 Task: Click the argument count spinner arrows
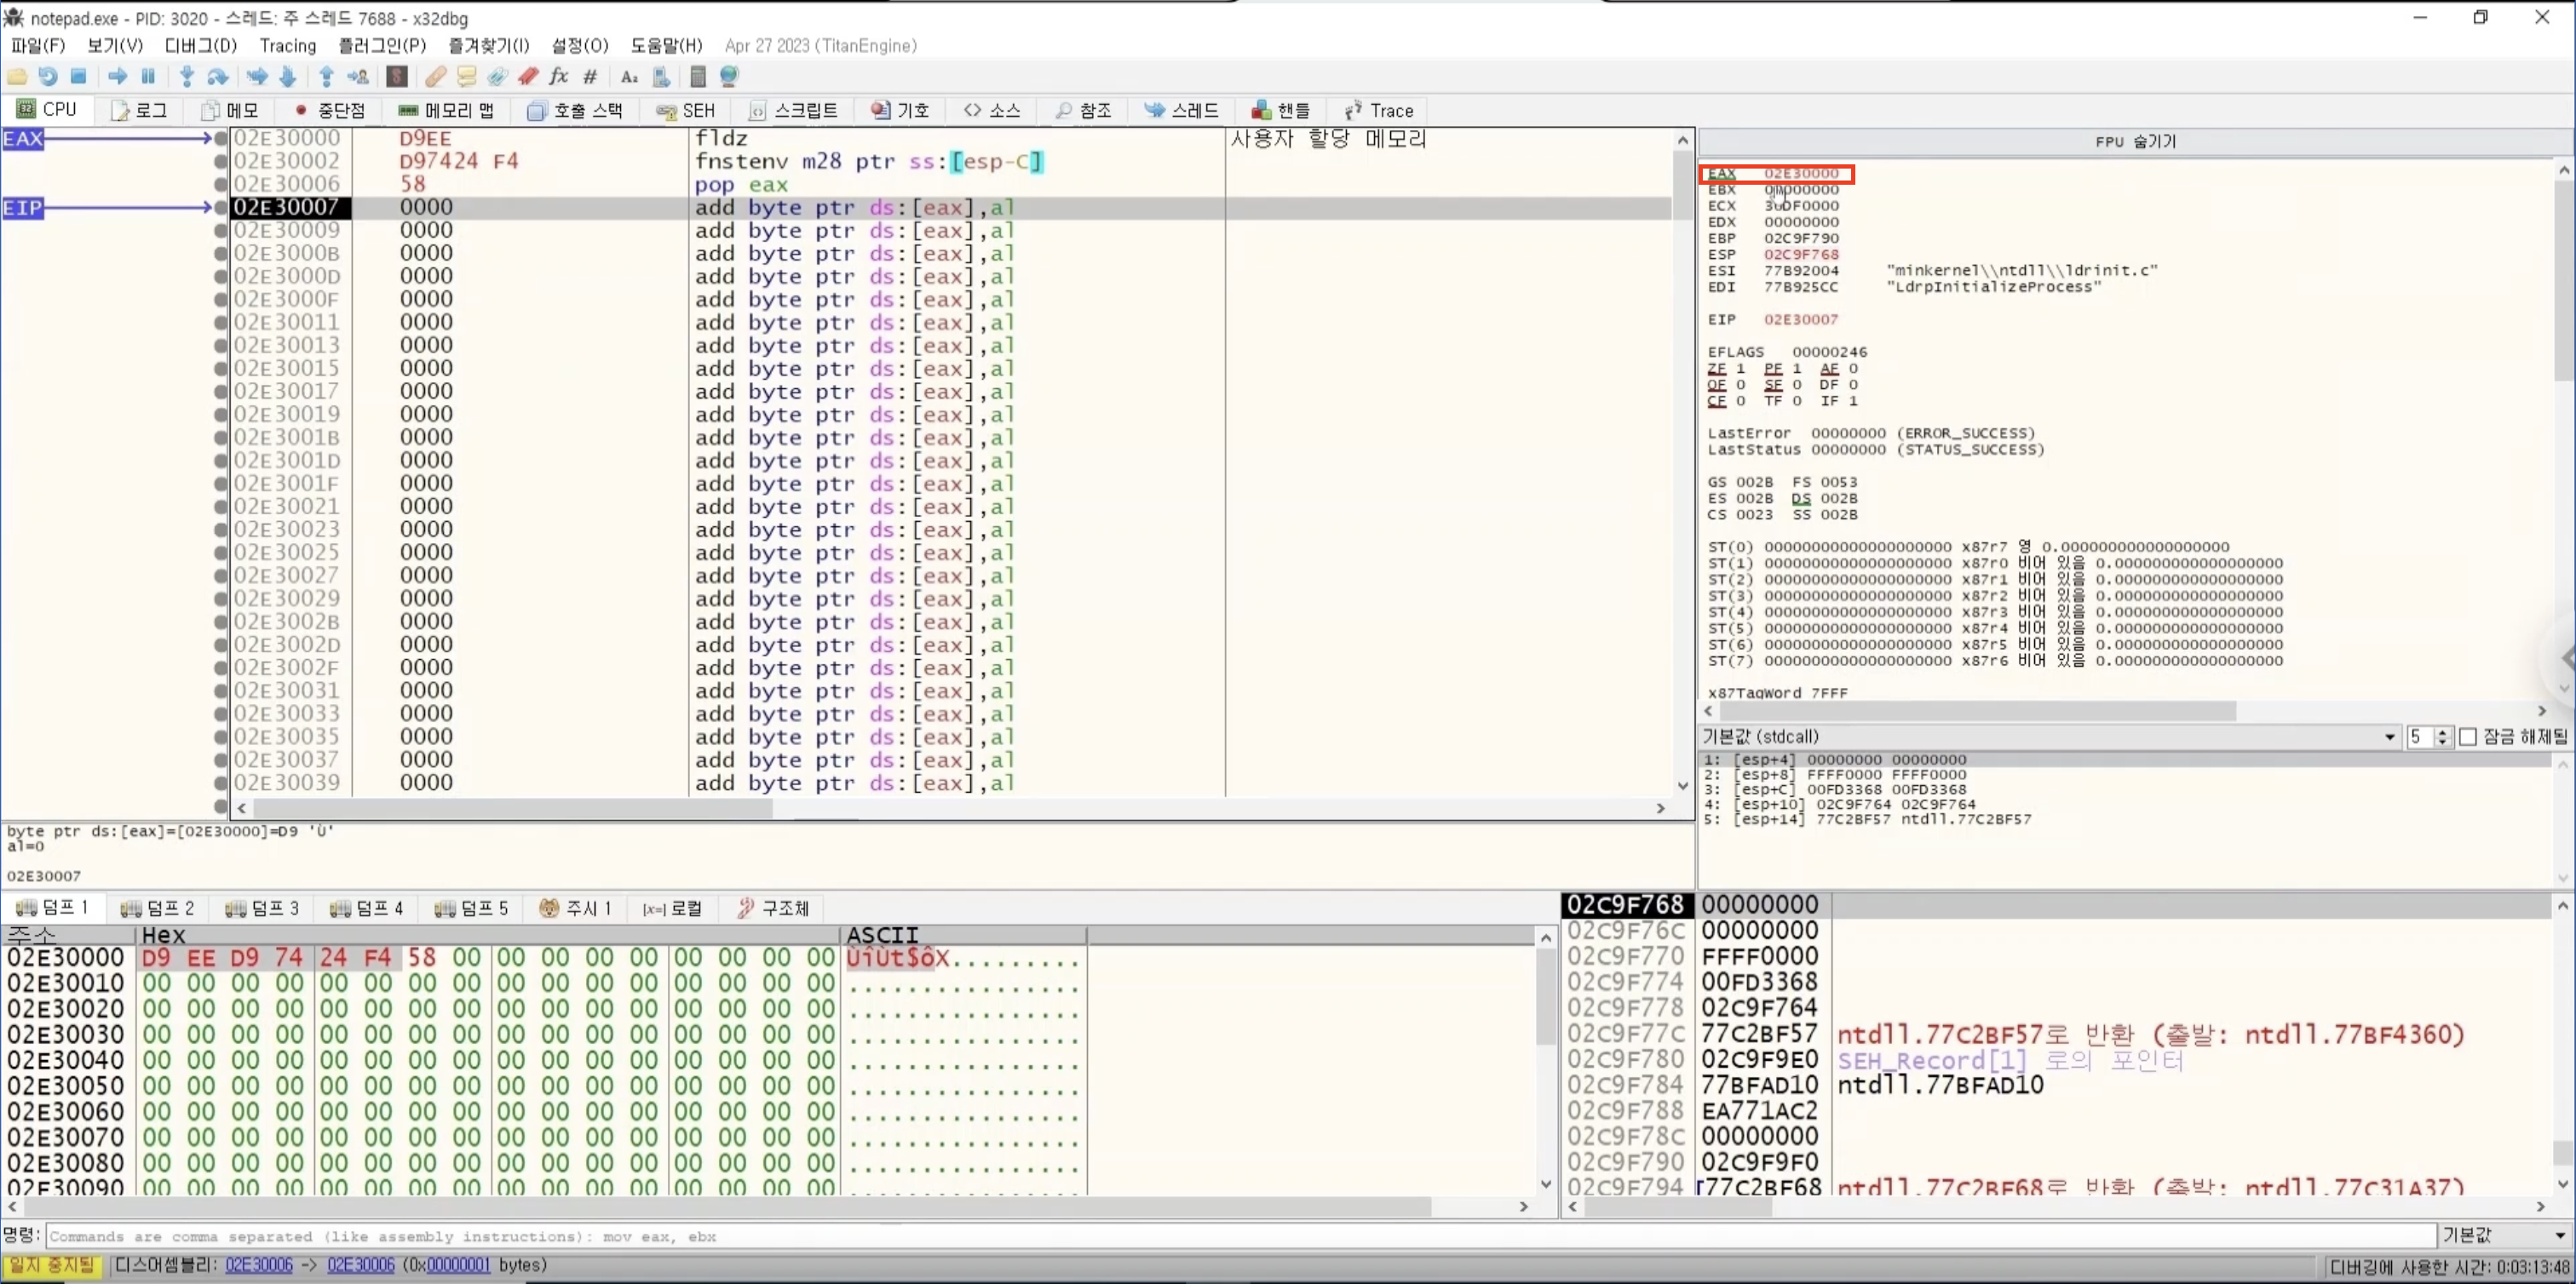[2442, 737]
